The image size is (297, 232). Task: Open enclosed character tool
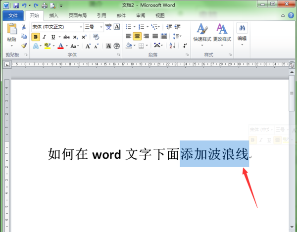(117, 46)
